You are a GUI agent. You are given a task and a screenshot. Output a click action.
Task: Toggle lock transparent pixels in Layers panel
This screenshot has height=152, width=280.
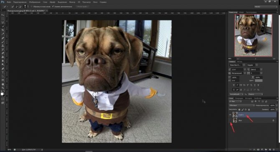point(239,110)
